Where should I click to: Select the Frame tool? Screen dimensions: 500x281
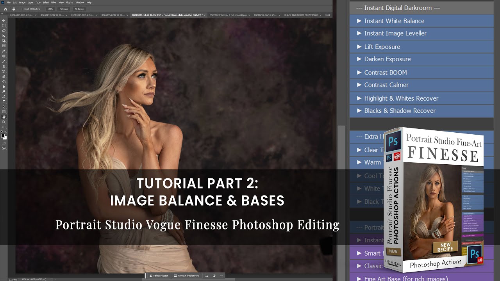pos(4,46)
